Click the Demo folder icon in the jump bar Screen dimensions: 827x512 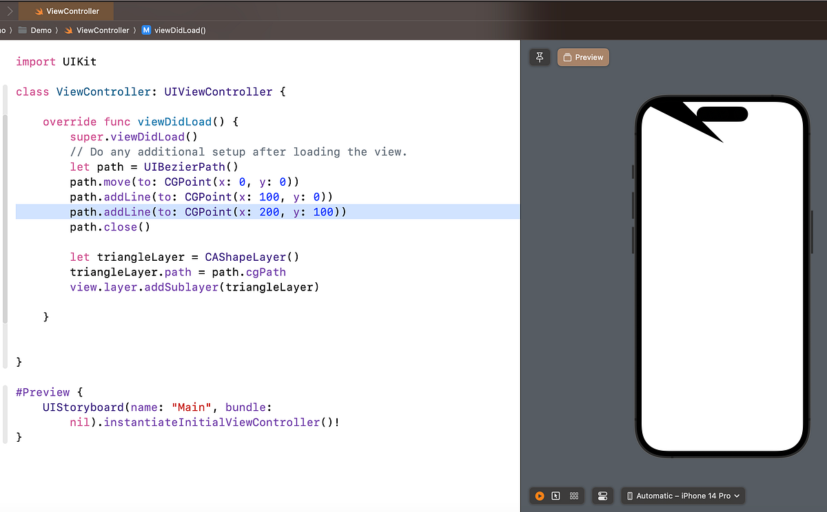click(x=23, y=30)
